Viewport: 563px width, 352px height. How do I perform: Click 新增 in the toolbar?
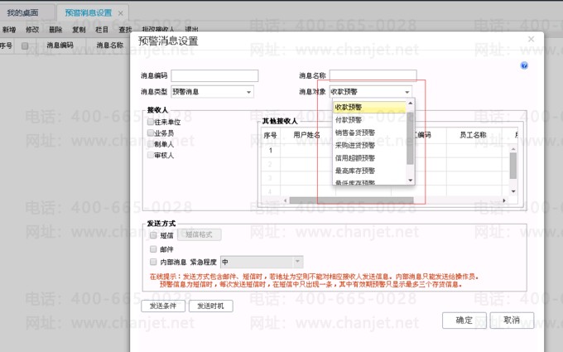tap(9, 30)
